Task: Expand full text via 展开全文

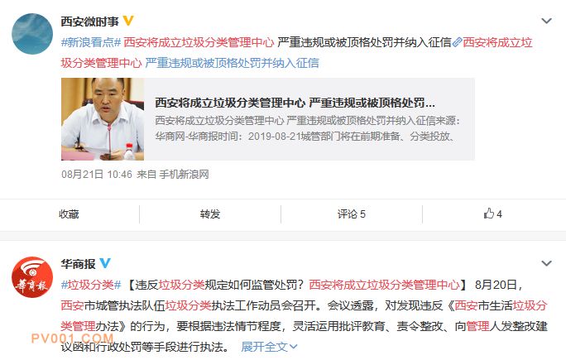Action: tap(269, 347)
